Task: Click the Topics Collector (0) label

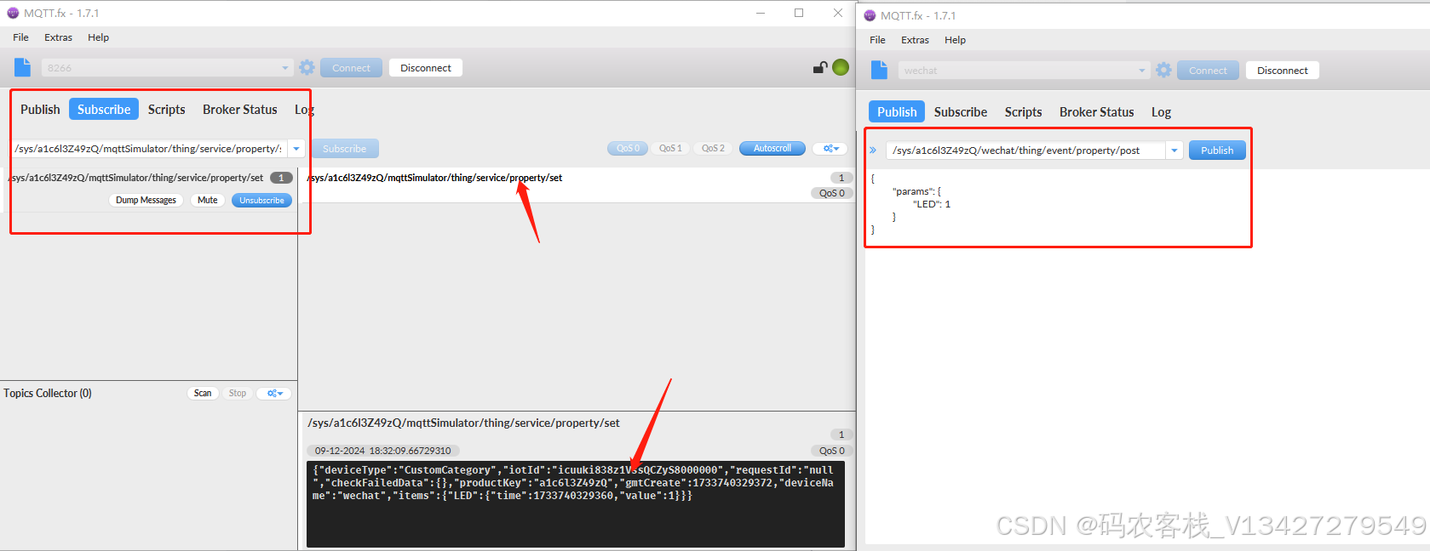Action: pos(48,394)
